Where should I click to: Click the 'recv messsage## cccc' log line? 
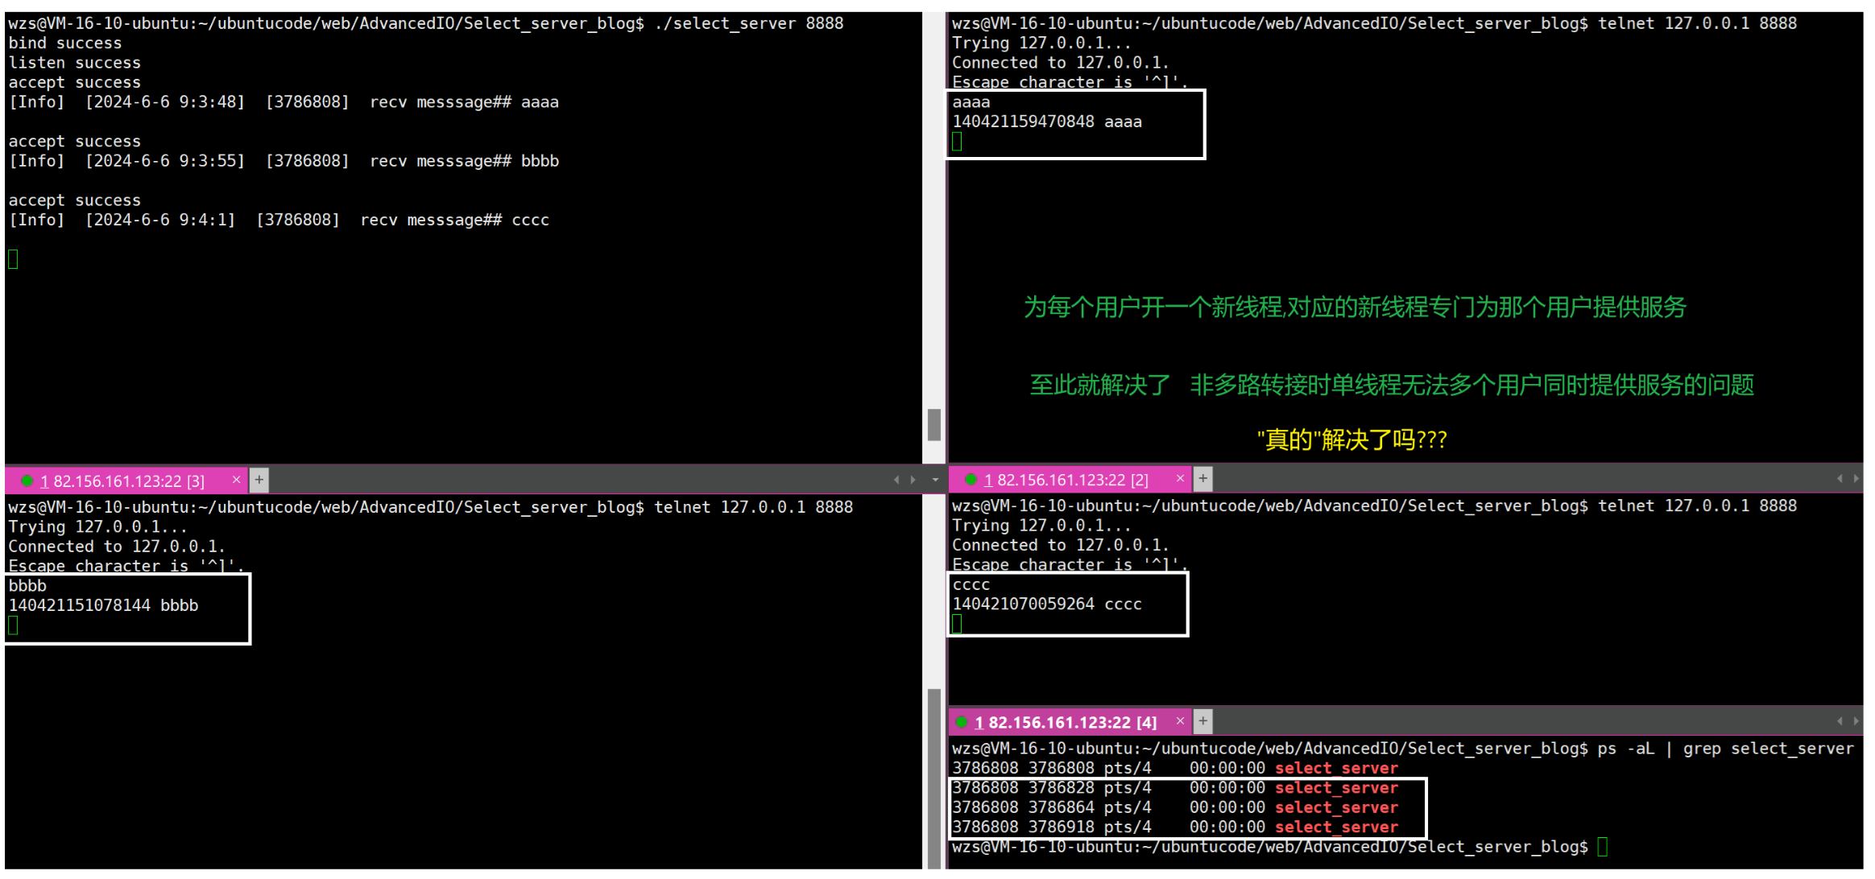click(x=279, y=220)
